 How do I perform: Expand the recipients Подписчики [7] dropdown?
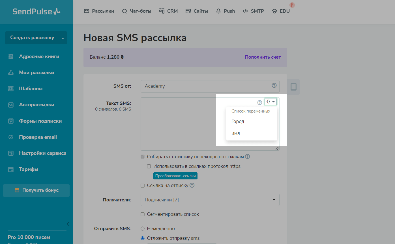tap(210, 200)
